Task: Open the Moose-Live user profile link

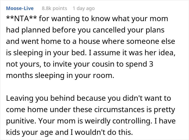Action: [x=20, y=8]
